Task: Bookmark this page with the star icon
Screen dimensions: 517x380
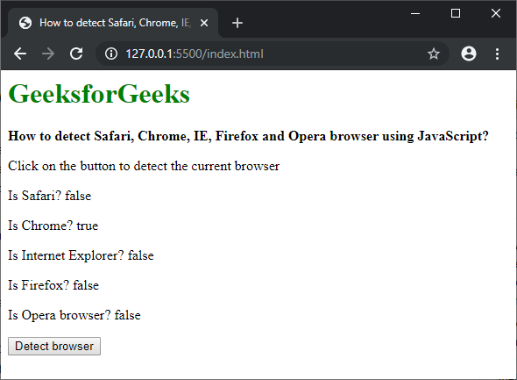Action: pos(434,54)
